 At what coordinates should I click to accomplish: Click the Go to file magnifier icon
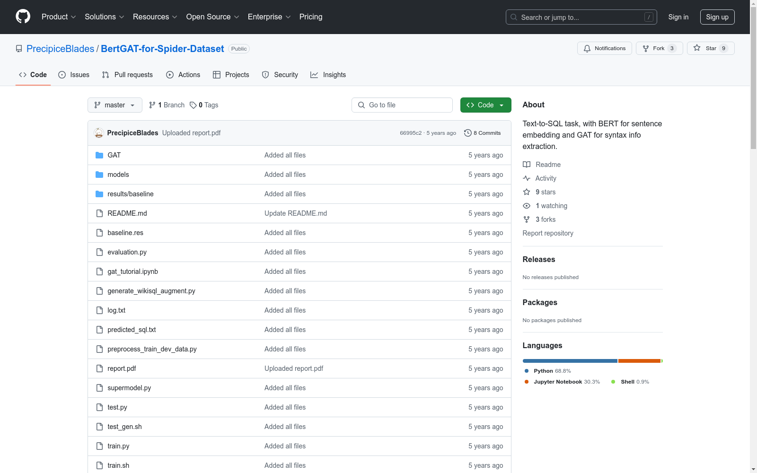361,105
